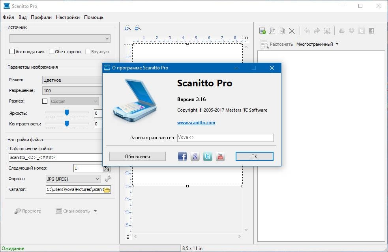Open the Файл menu
Screen dimensions: 388x252
[8, 17]
